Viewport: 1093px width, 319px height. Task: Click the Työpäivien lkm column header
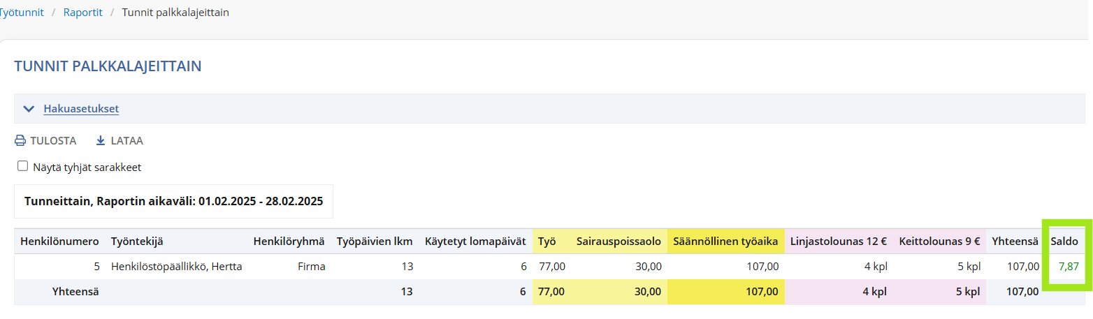point(375,242)
